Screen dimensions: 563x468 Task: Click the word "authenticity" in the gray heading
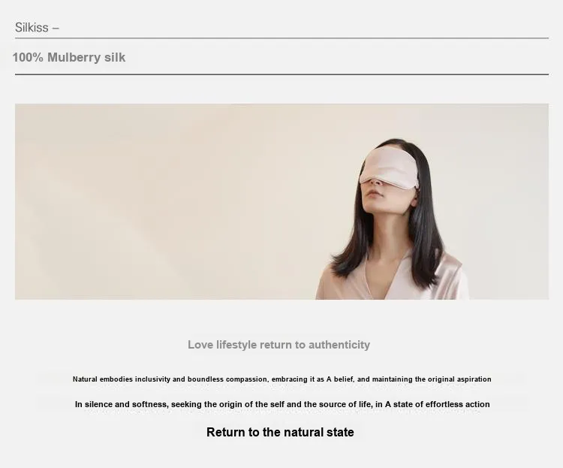coord(339,345)
